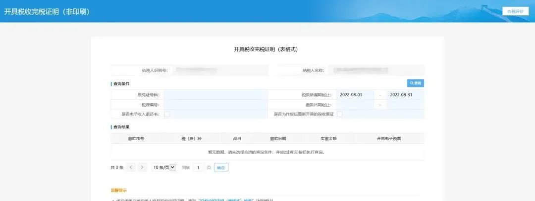Click the 缴款序号 column header

pos(136,138)
